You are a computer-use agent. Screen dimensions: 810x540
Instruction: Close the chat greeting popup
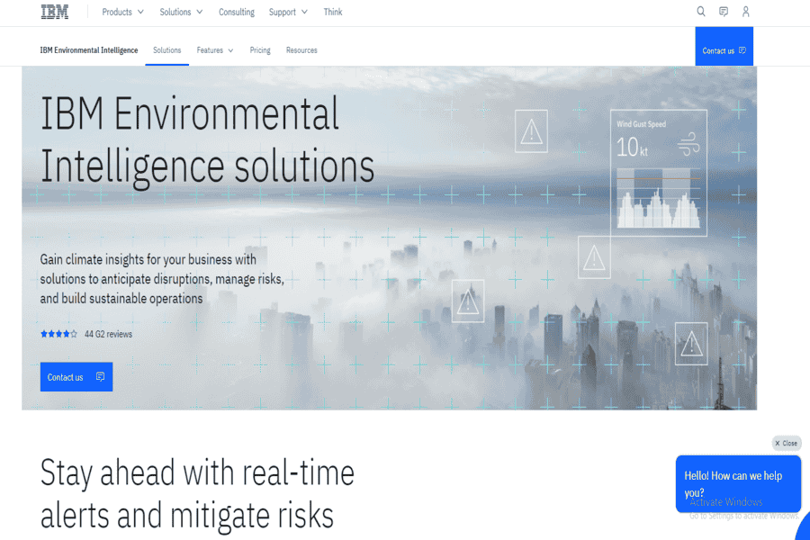[x=787, y=444]
